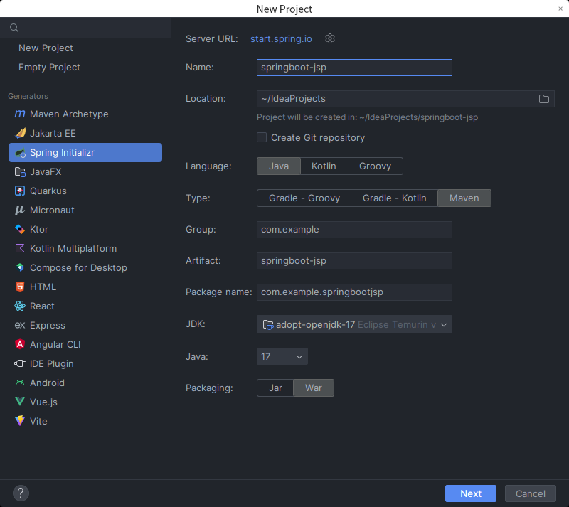This screenshot has width=569, height=507.
Task: Select Gradle - Kotlin build type
Action: (x=394, y=198)
